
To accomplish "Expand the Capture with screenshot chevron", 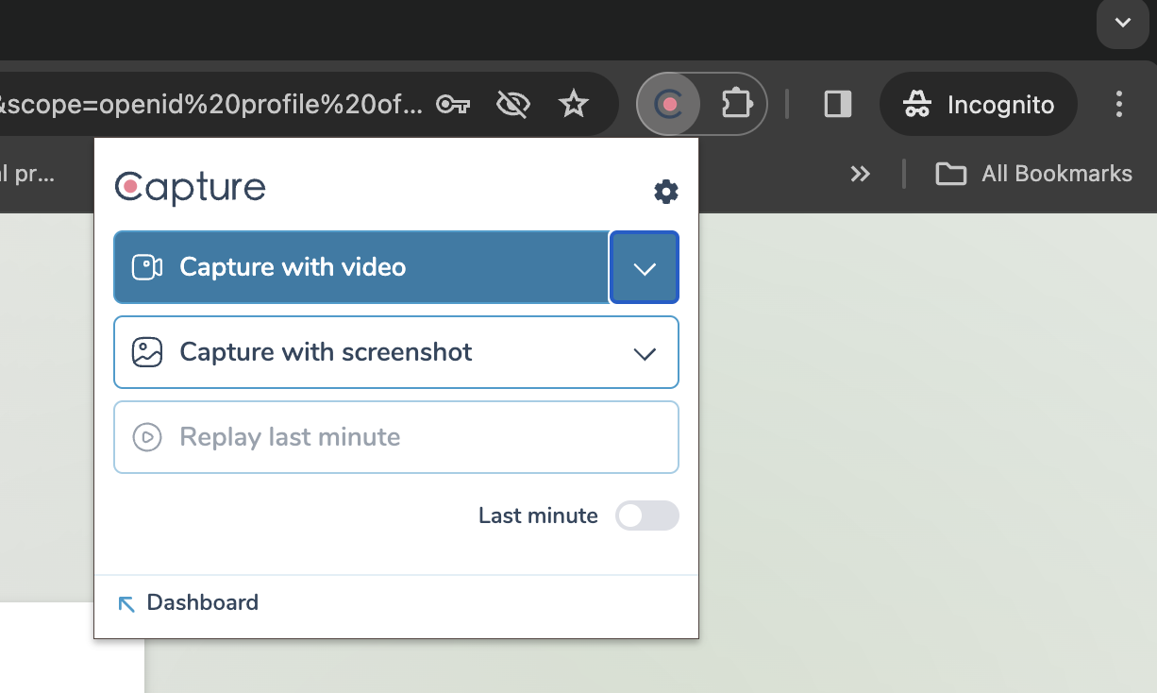I will 645,353.
